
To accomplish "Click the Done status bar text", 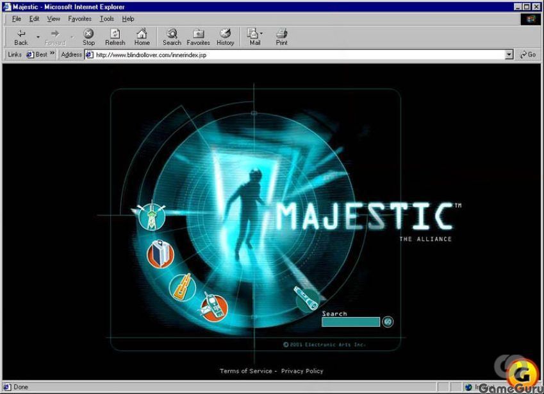I will point(21,387).
